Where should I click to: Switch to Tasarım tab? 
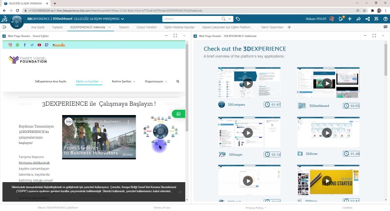coord(124,27)
